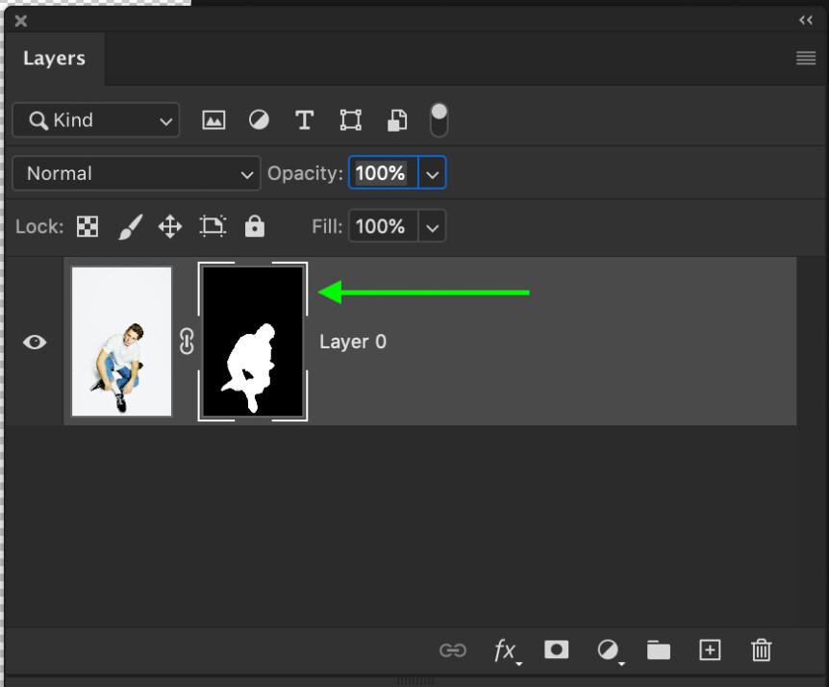Filter for pixel layers icon
Viewport: 829px width, 687px height.
(x=214, y=120)
